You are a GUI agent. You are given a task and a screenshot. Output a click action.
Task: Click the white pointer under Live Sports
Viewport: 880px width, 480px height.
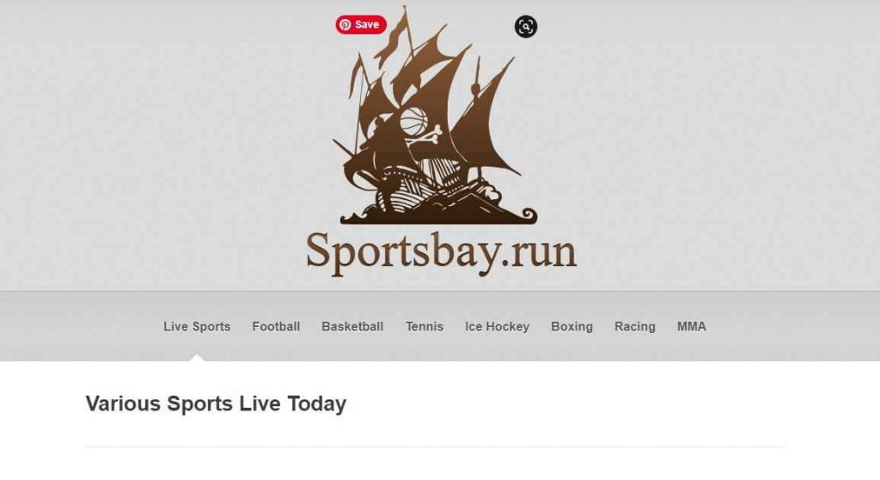[197, 358]
